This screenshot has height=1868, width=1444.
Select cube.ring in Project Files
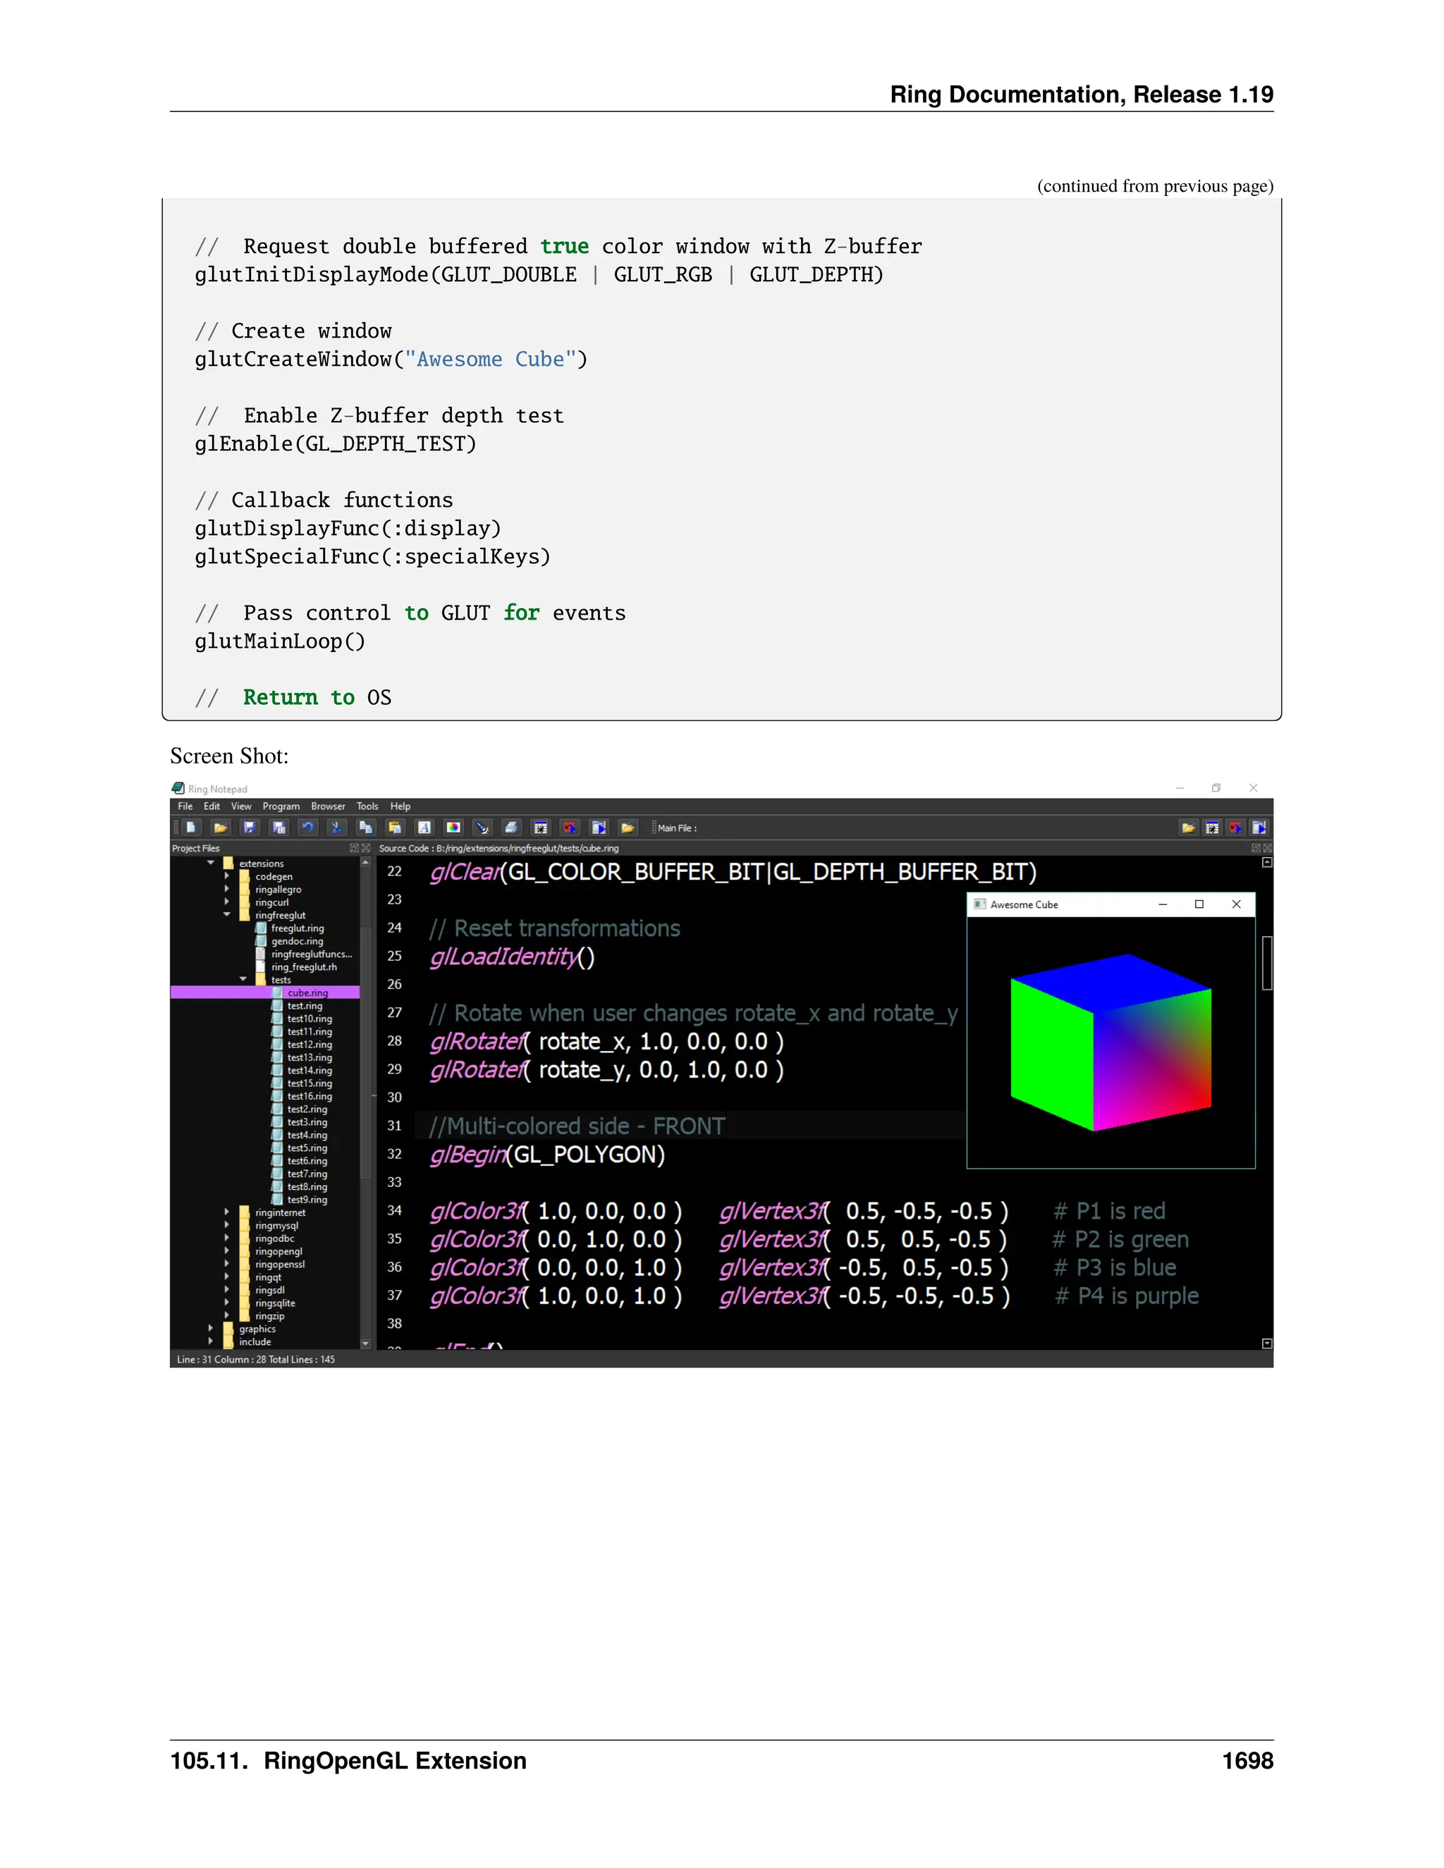[264, 993]
